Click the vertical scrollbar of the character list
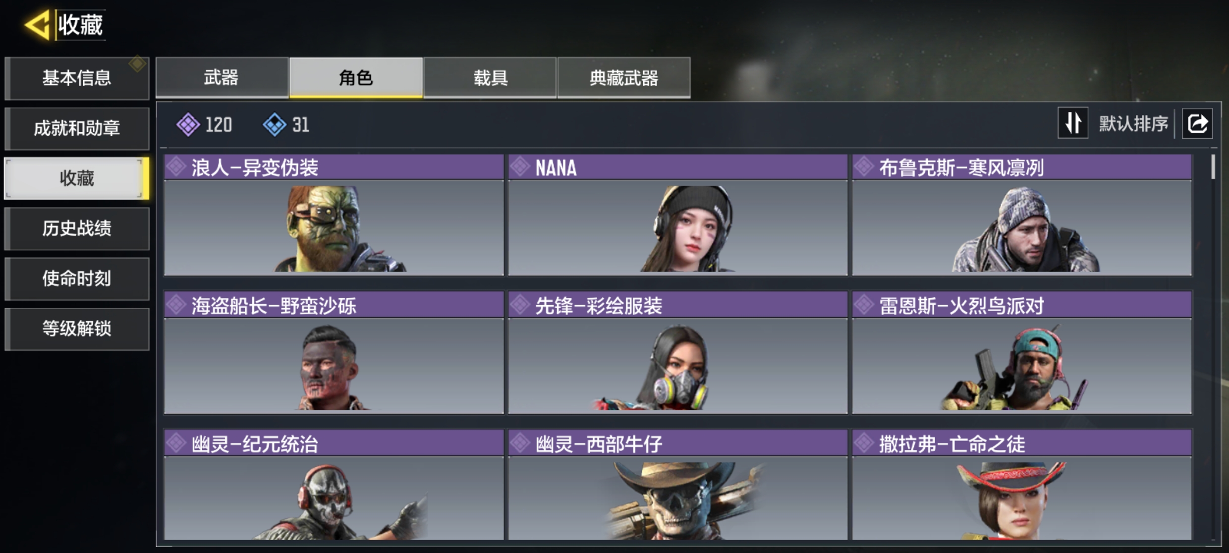The image size is (1229, 553). 1213,347
